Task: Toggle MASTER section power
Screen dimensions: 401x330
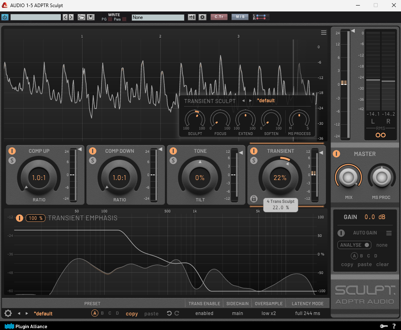Action: coord(336,154)
